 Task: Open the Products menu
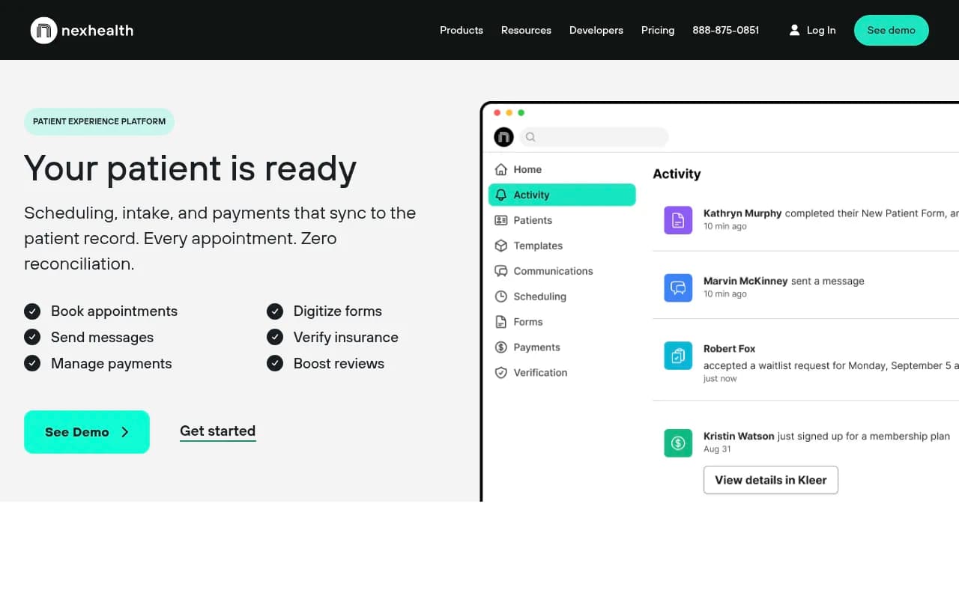(x=462, y=30)
